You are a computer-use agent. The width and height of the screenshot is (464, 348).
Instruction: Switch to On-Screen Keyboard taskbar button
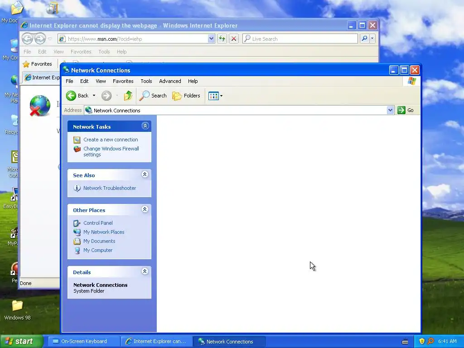click(83, 341)
